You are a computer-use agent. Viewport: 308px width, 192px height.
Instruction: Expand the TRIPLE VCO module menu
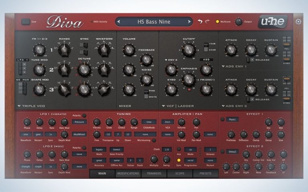coord(19,106)
